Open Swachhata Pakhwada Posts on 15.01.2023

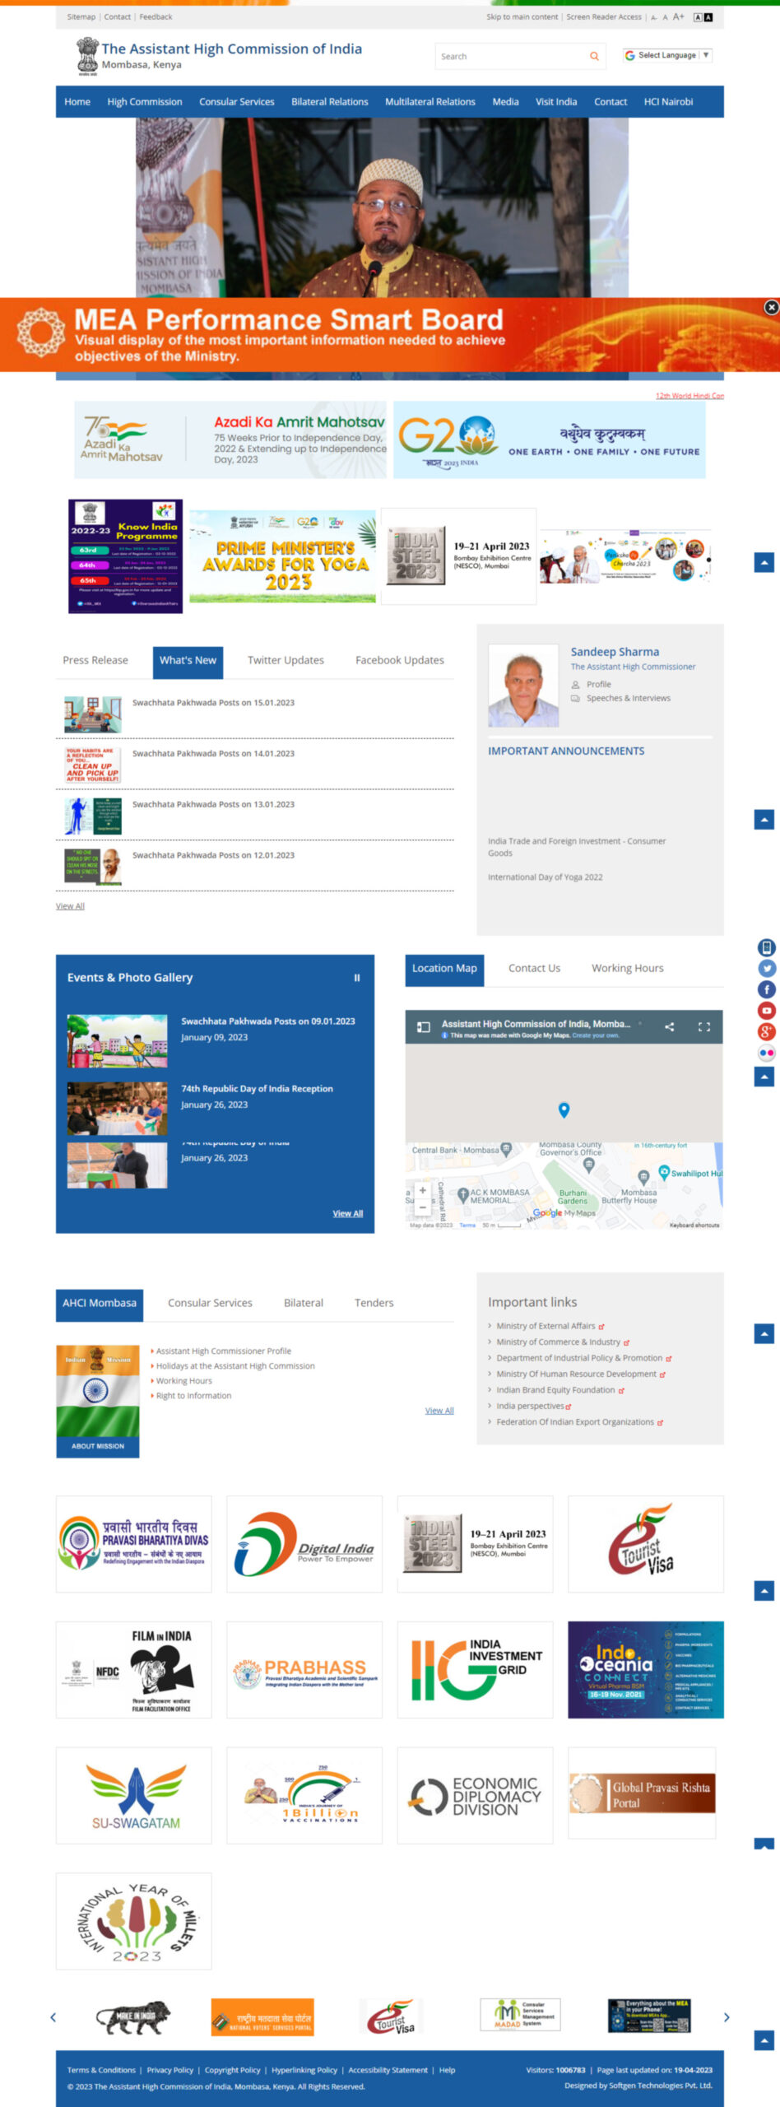213,703
